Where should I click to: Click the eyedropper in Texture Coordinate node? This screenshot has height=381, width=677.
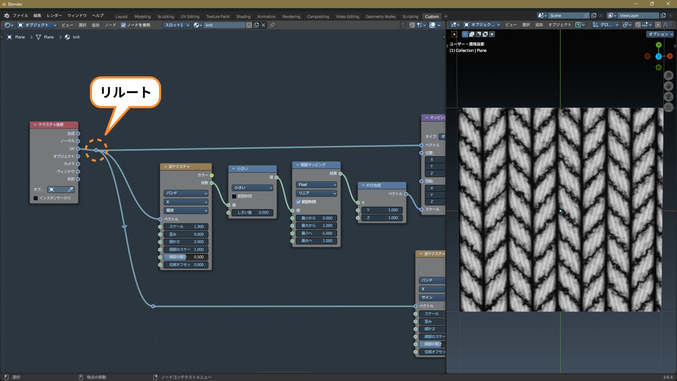70,189
